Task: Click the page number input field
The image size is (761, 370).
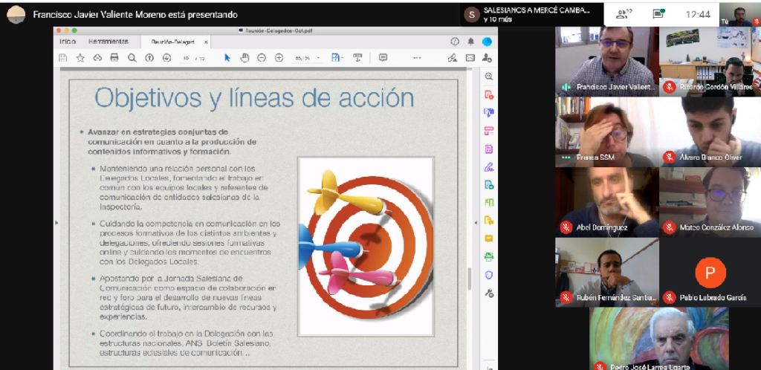Action: [186, 58]
